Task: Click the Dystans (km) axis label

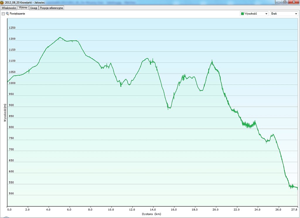Action: tap(152, 214)
